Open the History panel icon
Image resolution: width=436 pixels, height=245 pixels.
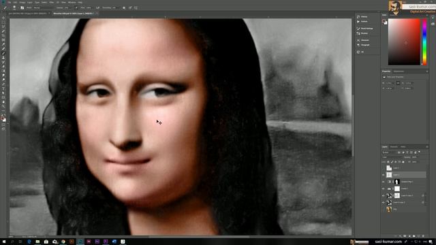pyautogui.click(x=358, y=16)
